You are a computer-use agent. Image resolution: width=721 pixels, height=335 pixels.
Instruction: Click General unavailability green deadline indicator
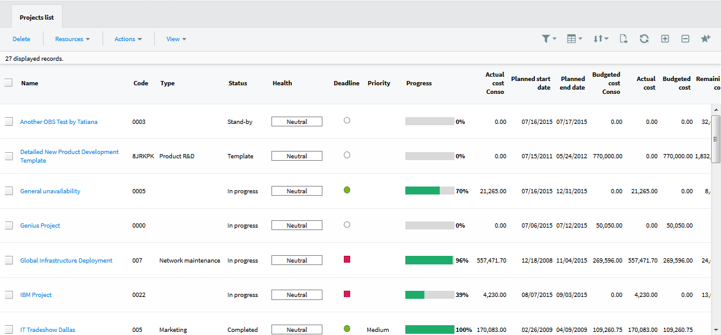[x=347, y=190]
